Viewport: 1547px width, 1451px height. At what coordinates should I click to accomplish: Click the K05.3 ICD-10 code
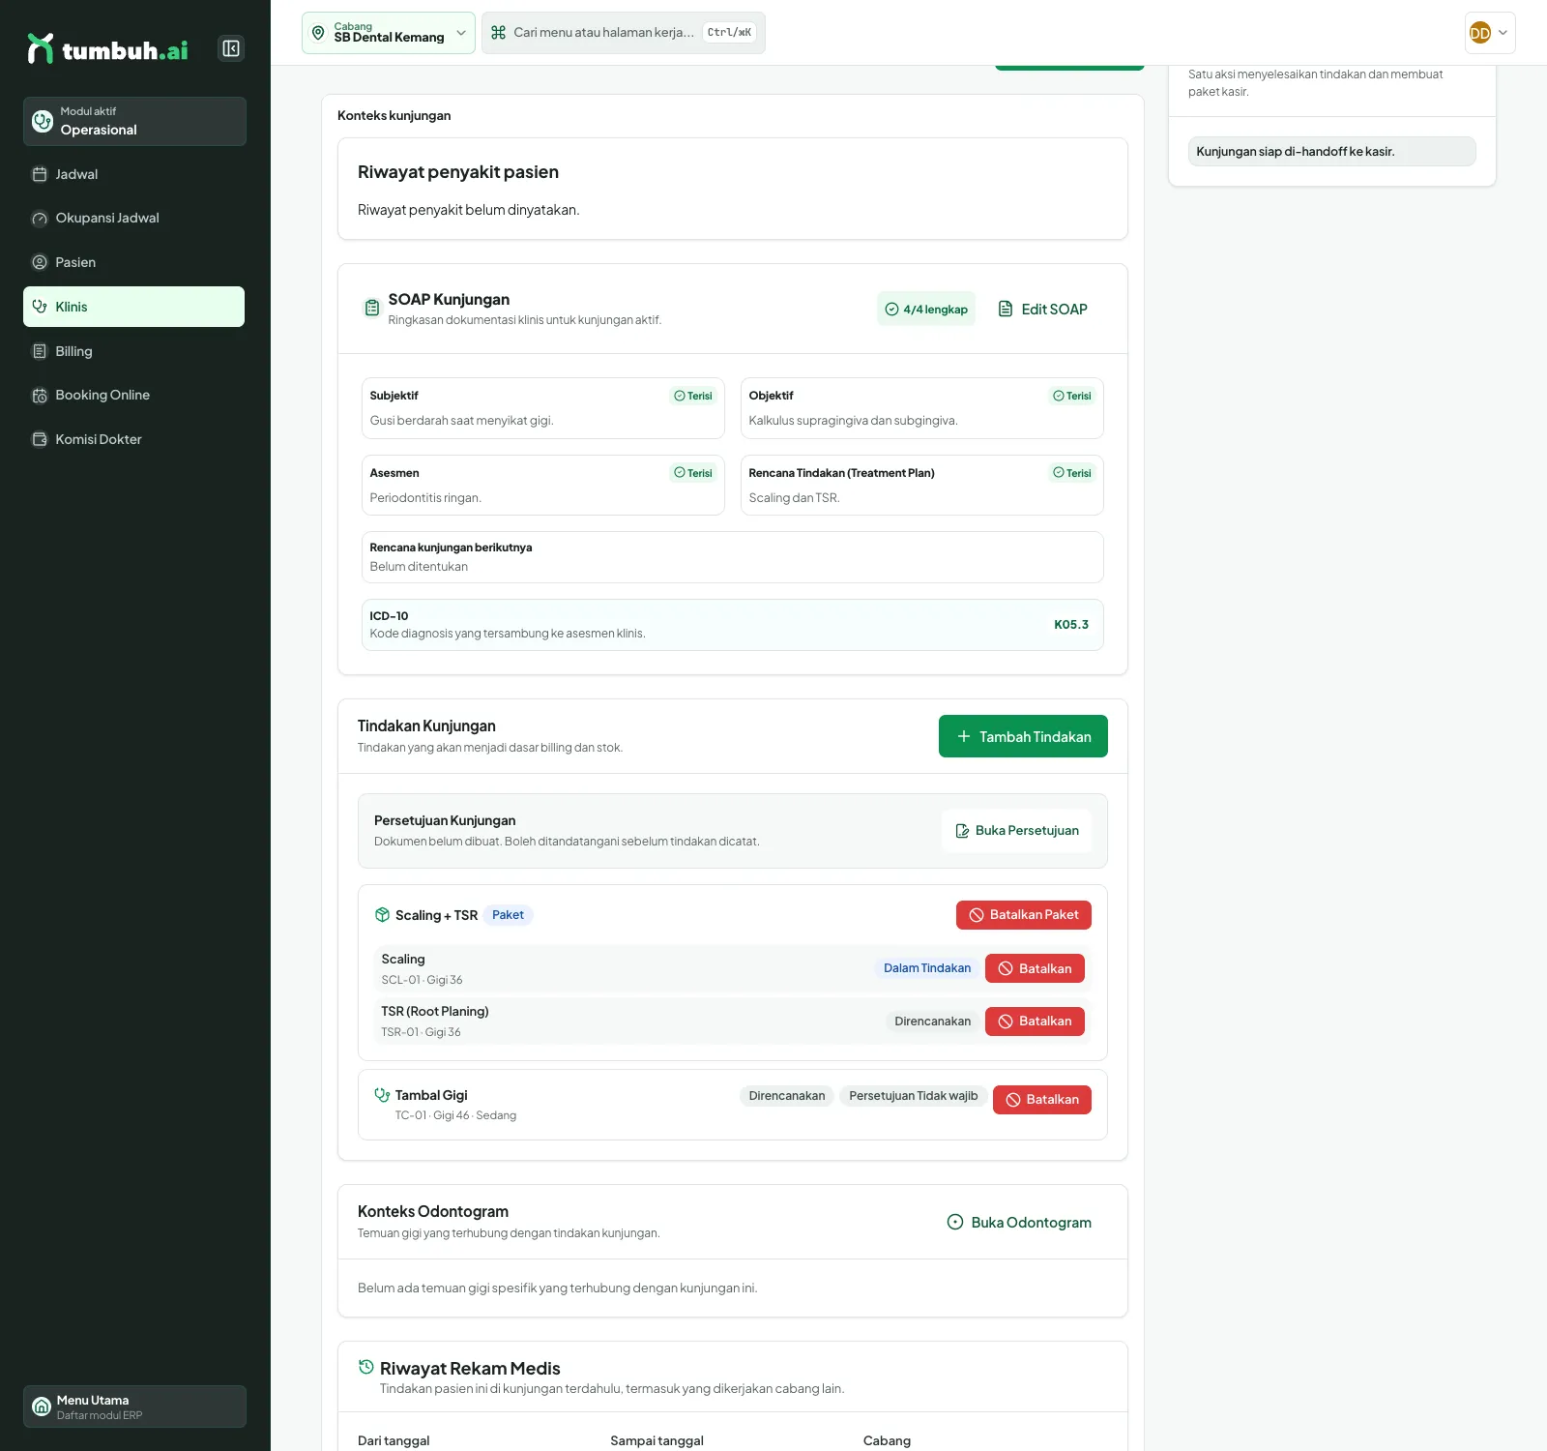click(x=1071, y=625)
